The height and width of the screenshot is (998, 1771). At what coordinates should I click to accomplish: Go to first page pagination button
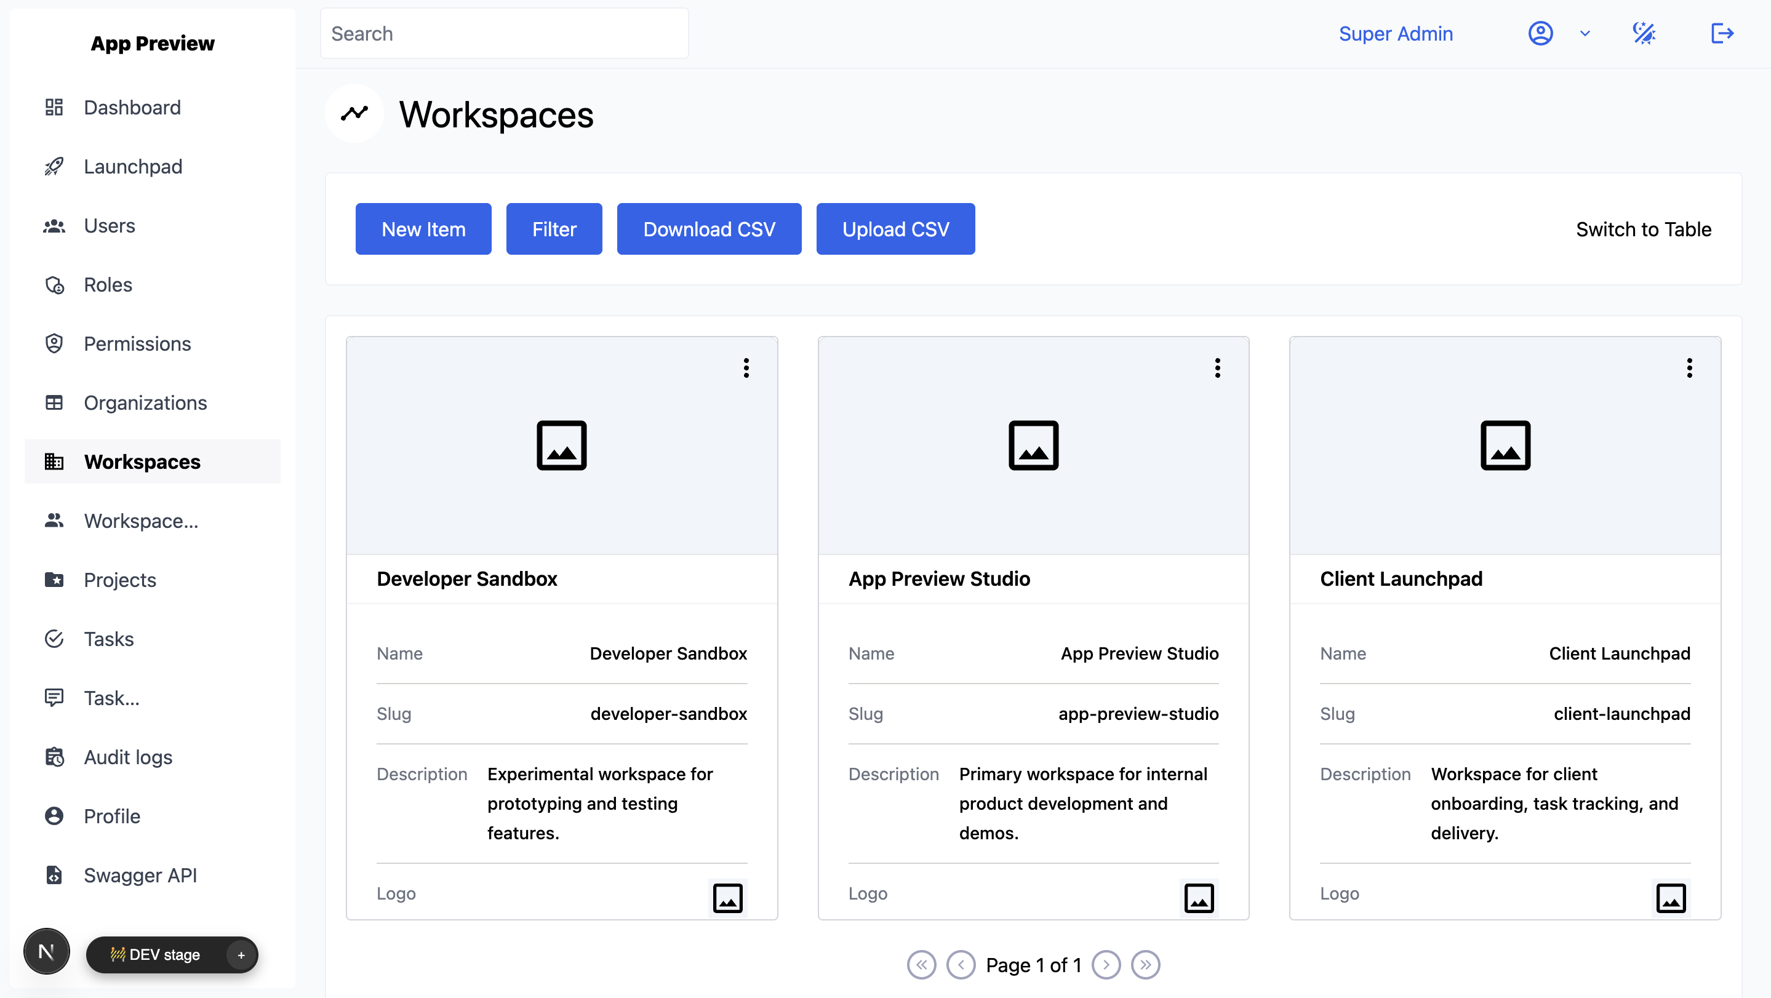coord(921,965)
